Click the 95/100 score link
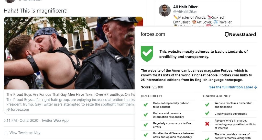Screen dimensions: 262x140 (x=158, y=87)
